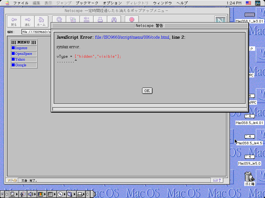This screenshot has width=265, height=198.
Task: Collapse the control strip with its left end button
Action: pyautogui.click(x=2, y=194)
